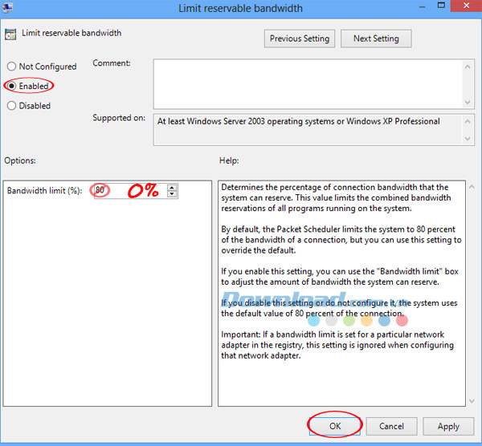Focus the Comment text box
Screen dimensions: 482x446
click(305, 82)
